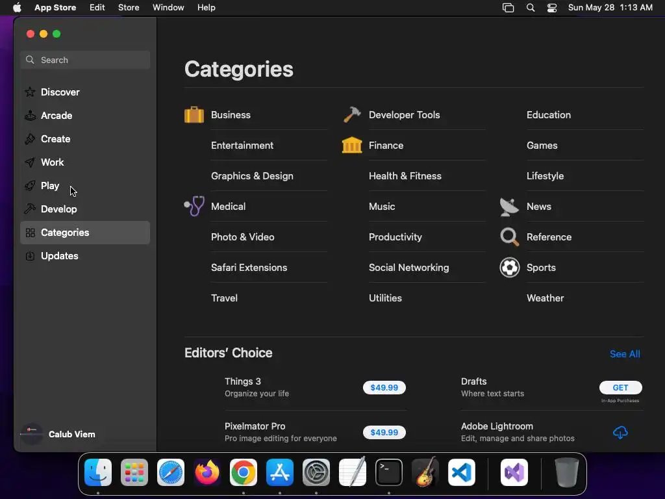
Task: Click GET button for Drafts
Action: 620,387
